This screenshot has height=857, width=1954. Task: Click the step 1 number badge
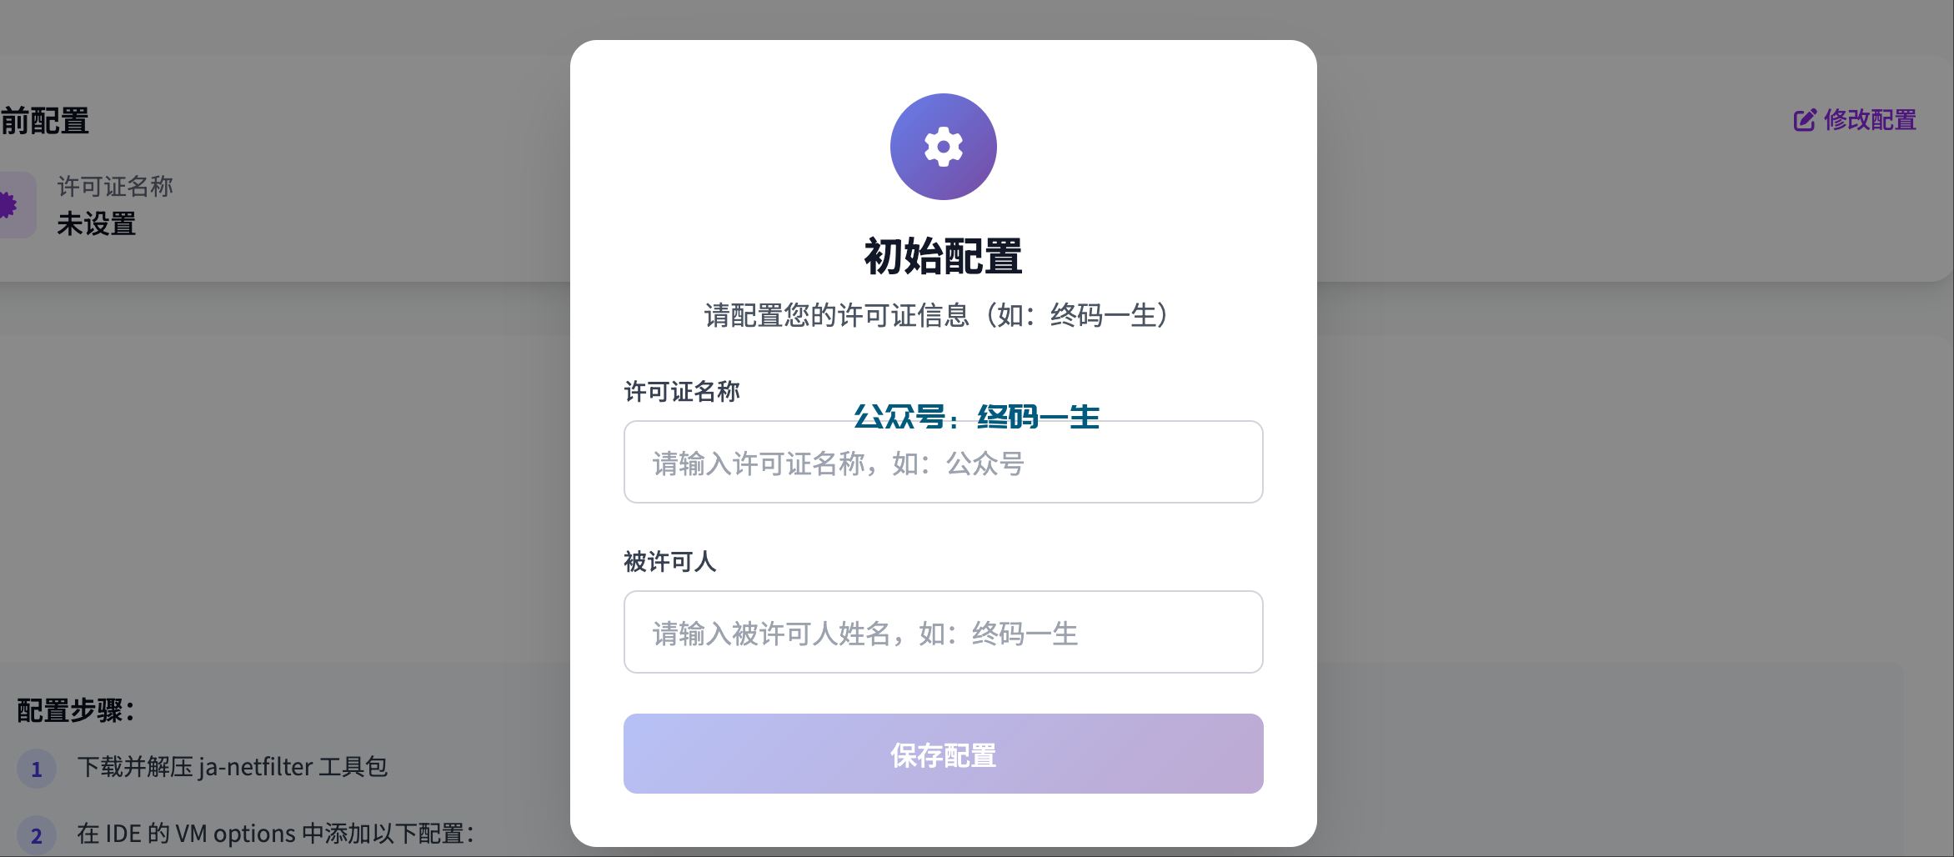tap(37, 769)
